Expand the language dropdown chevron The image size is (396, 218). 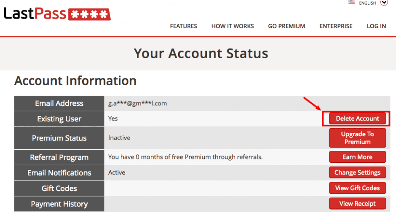384,3
